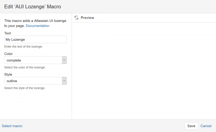The width and height of the screenshot is (216, 132).
Task: Cancel the macro editing dialog
Action: click(206, 126)
